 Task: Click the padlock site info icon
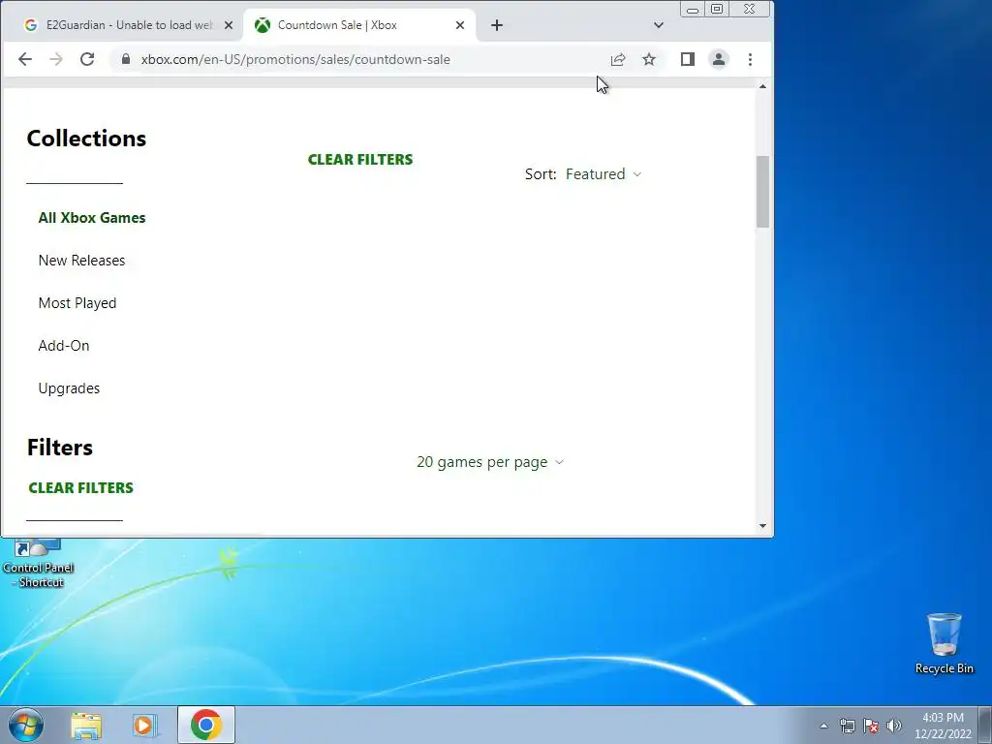(x=126, y=59)
